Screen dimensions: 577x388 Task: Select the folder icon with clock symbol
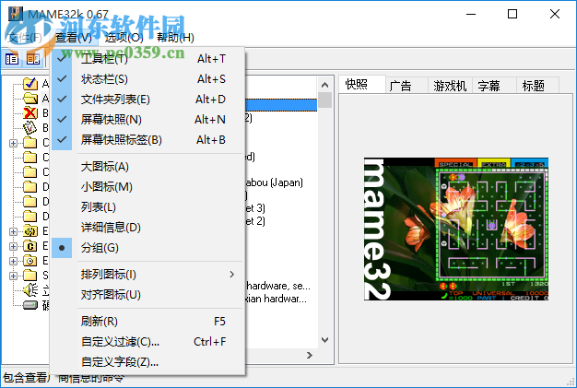[30, 261]
